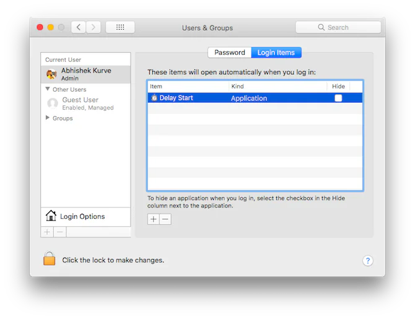415x319 pixels.
Task: Expand the Groups disclosure triangle
Action: (x=48, y=118)
